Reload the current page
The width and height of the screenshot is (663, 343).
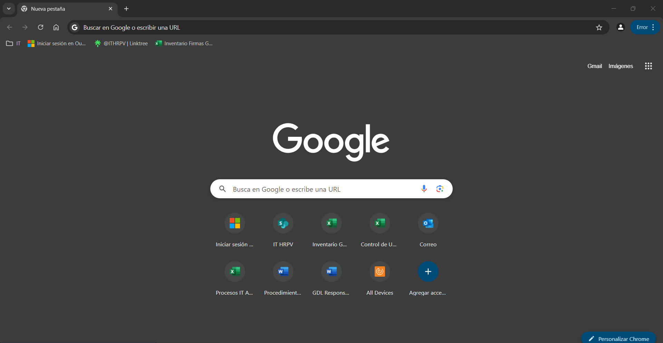(40, 27)
